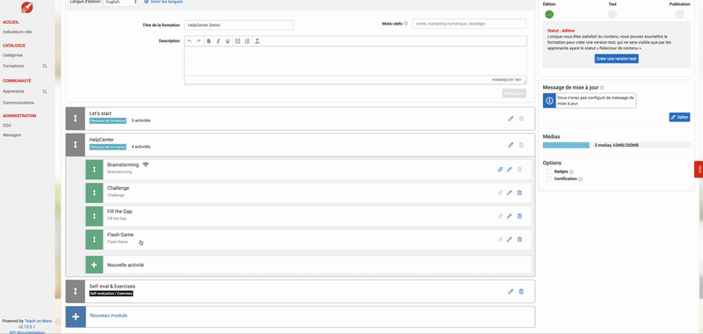The height and width of the screenshot is (334, 703).
Task: Search Formations using the magnifier icon
Action: [45, 66]
